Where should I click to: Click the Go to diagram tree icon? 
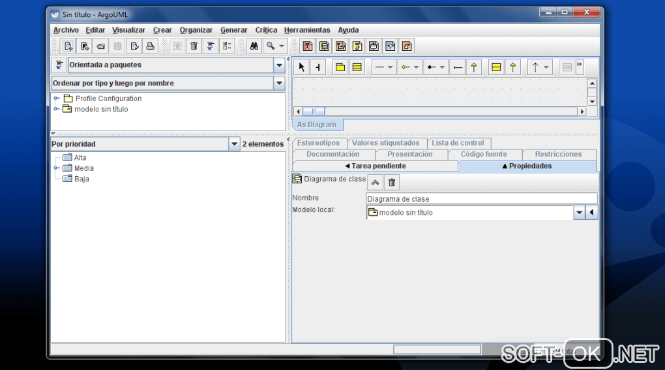(x=211, y=46)
